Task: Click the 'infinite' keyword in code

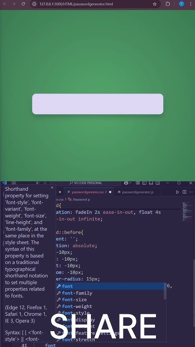Action: (90, 219)
